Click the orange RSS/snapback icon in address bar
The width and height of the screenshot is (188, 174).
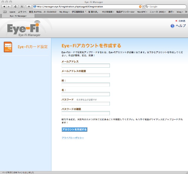(x=140, y=6)
